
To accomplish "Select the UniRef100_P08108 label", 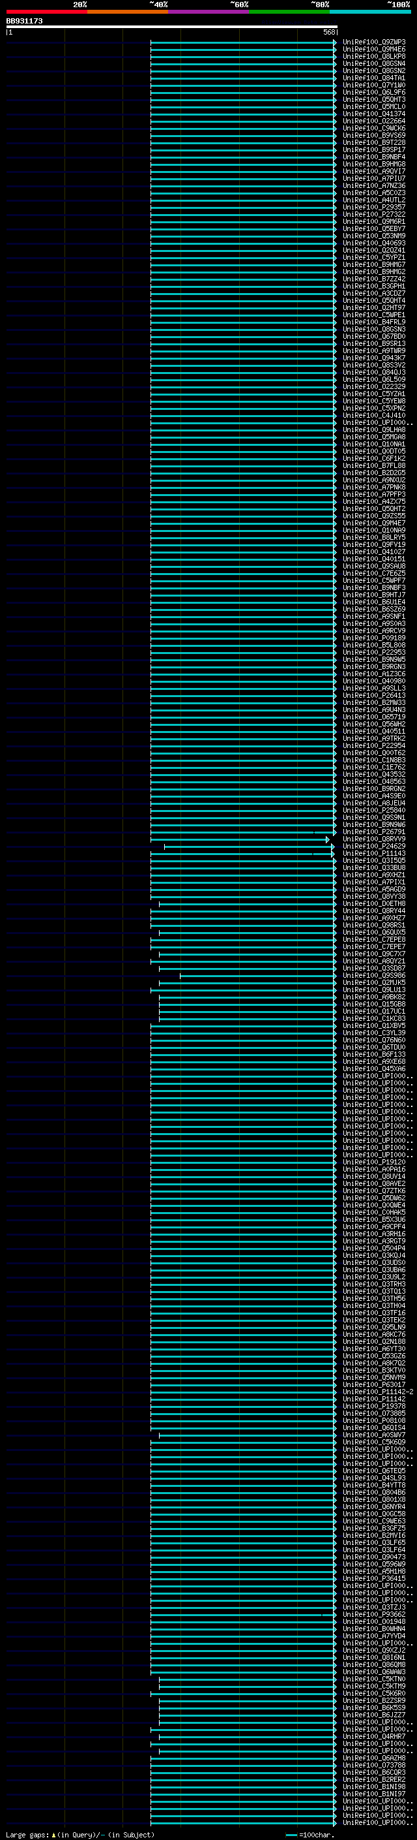I will 374,1421.
